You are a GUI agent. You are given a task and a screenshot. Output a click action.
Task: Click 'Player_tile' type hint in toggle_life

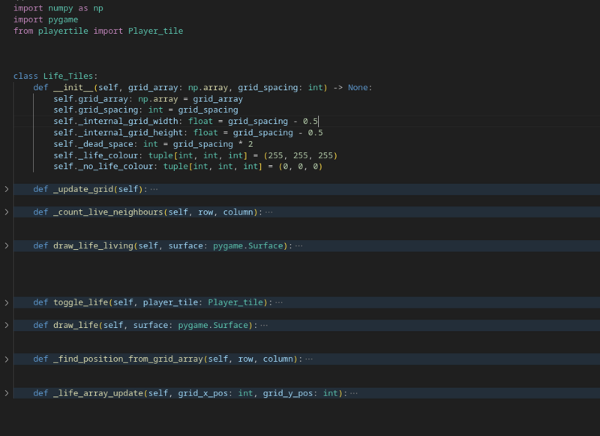tap(235, 302)
